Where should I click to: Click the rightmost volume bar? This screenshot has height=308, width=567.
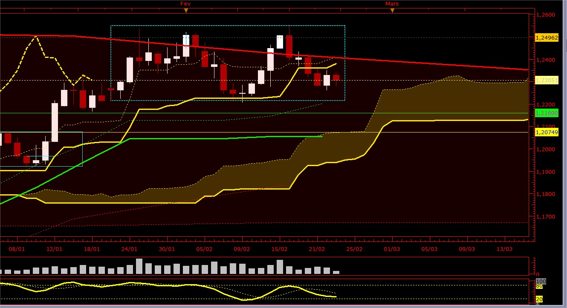click(336, 272)
